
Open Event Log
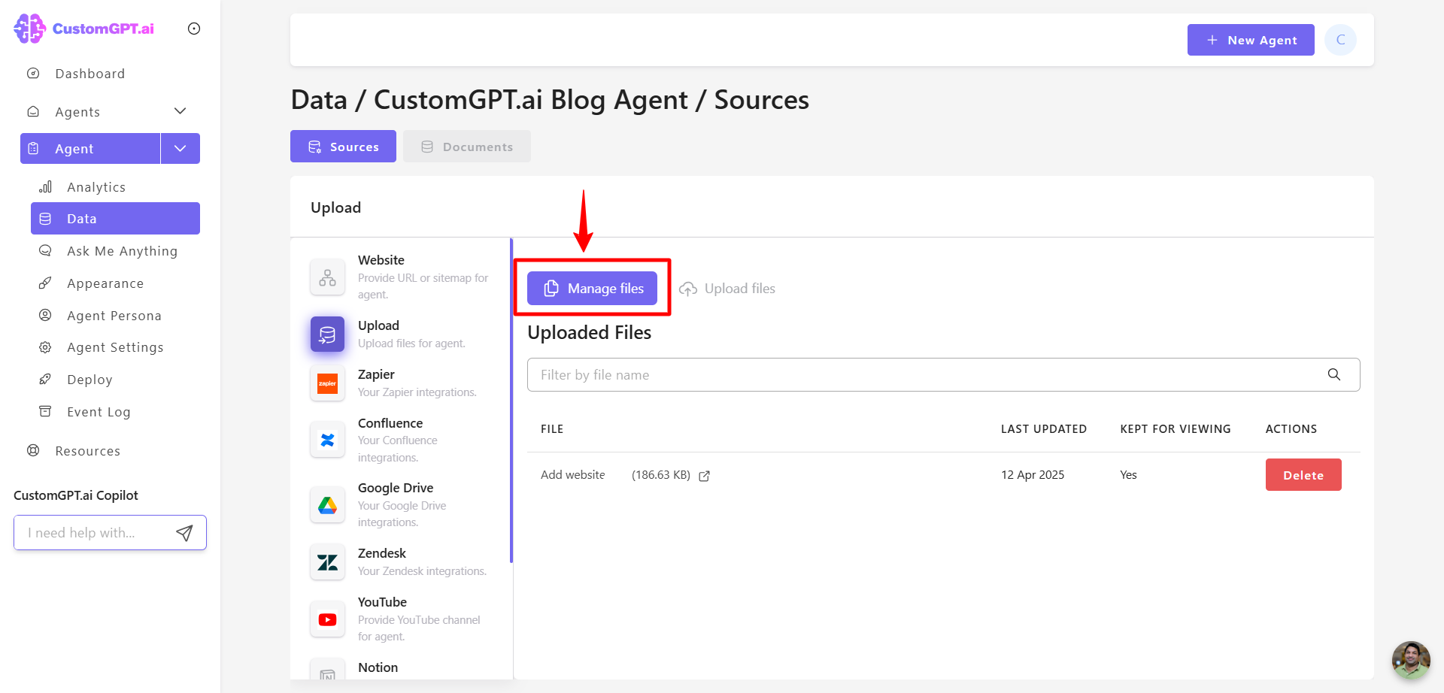[99, 412]
